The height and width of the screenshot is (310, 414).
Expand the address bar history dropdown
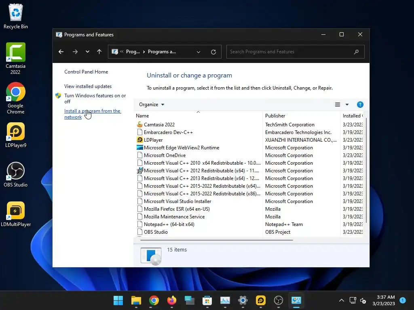[199, 52]
